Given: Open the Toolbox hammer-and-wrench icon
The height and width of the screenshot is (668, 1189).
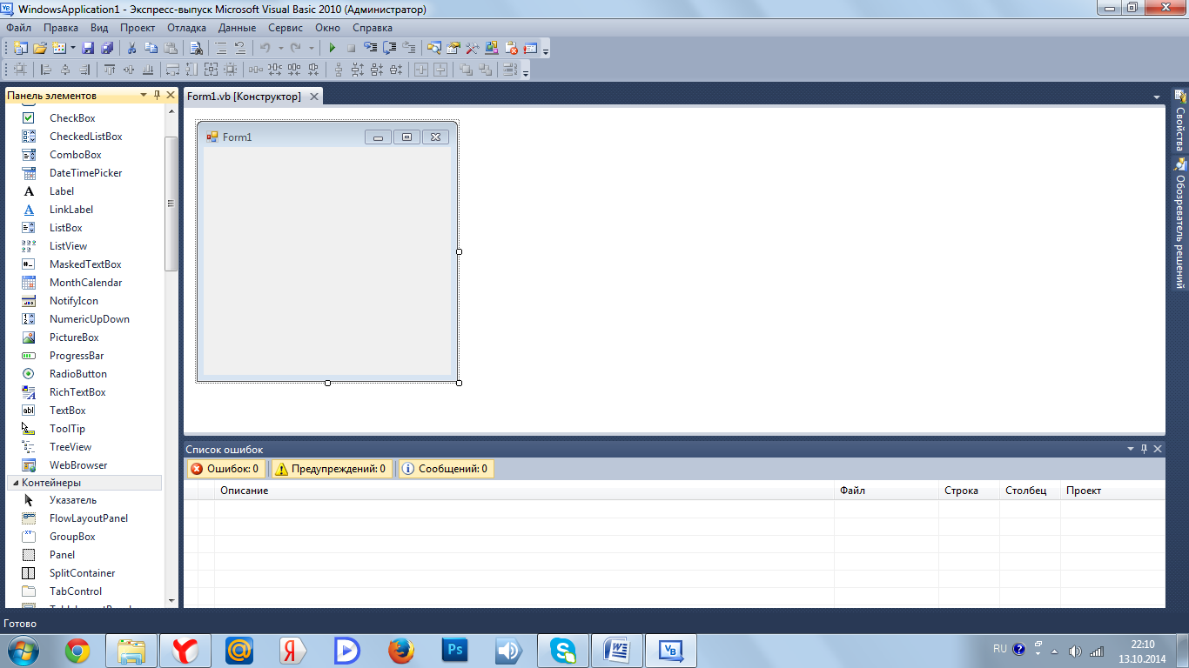Looking at the screenshot, I should (x=472, y=48).
